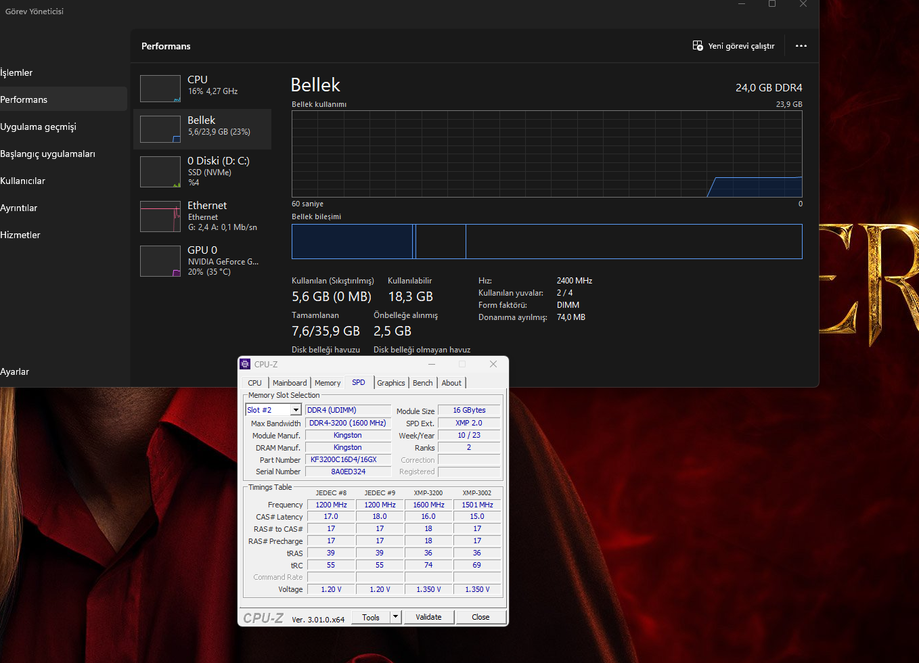Click the 2400 MHz Hız value
919x663 pixels.
pos(575,281)
